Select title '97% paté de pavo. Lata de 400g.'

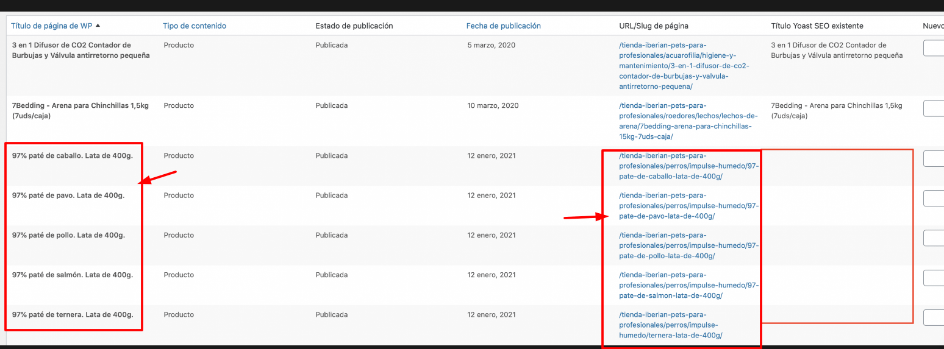coord(68,196)
